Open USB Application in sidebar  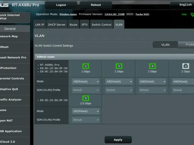(15, 131)
